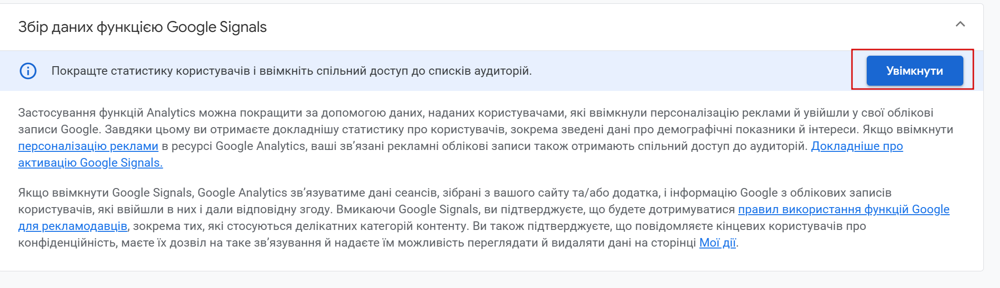This screenshot has width=1000, height=288.
Task: Click empty gray area below the card
Action: pyautogui.click(x=476, y=281)
